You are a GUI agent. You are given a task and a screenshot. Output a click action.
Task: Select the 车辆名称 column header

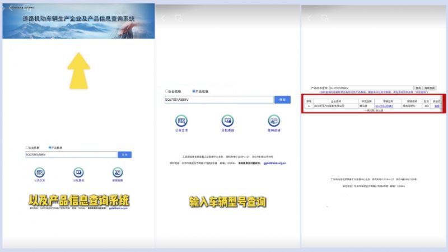point(412,101)
